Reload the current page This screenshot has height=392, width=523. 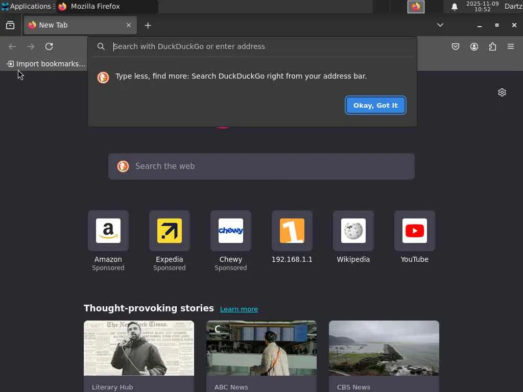(49, 46)
